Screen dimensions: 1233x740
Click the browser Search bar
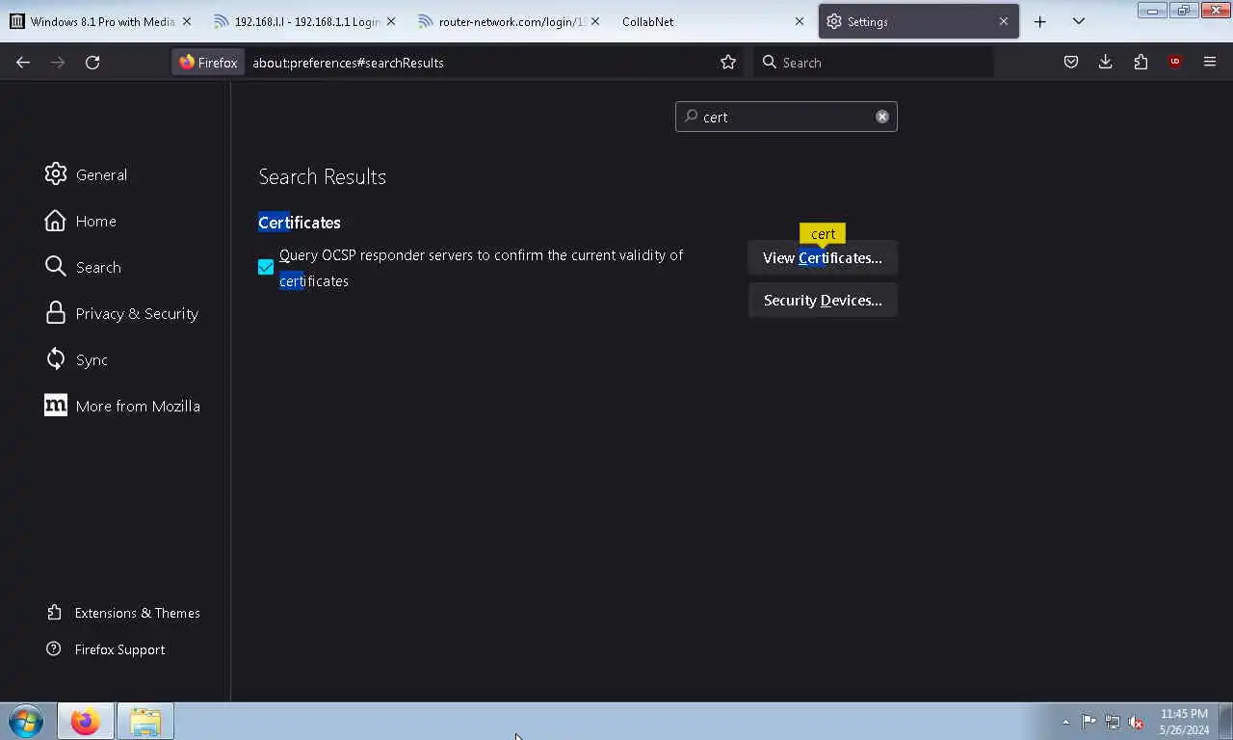pos(873,63)
